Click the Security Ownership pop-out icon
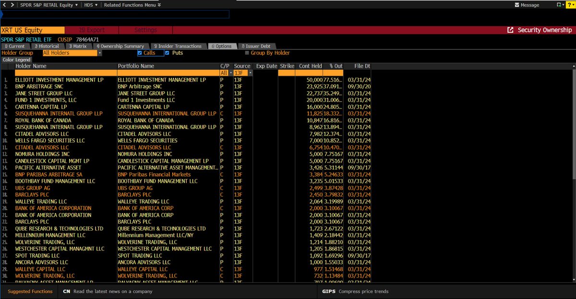The width and height of the screenshot is (576, 299). [x=510, y=30]
